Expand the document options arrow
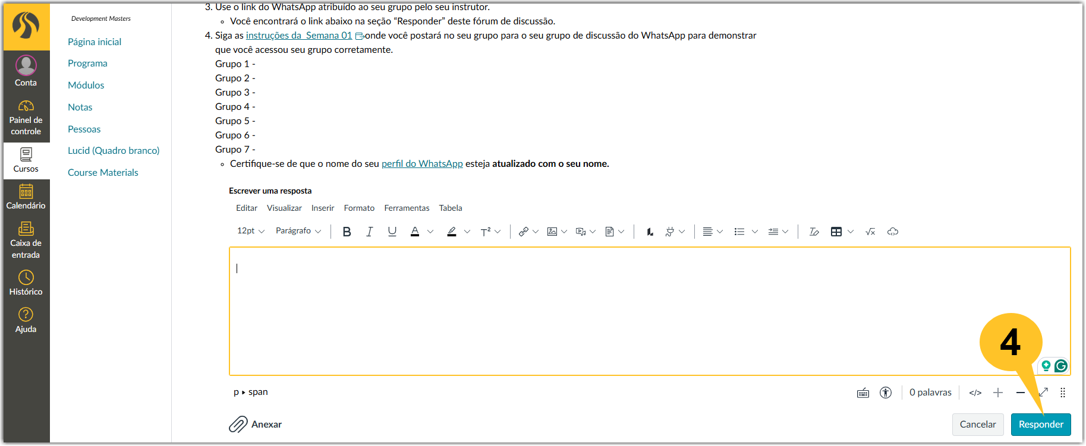The image size is (1086, 446). tap(621, 232)
